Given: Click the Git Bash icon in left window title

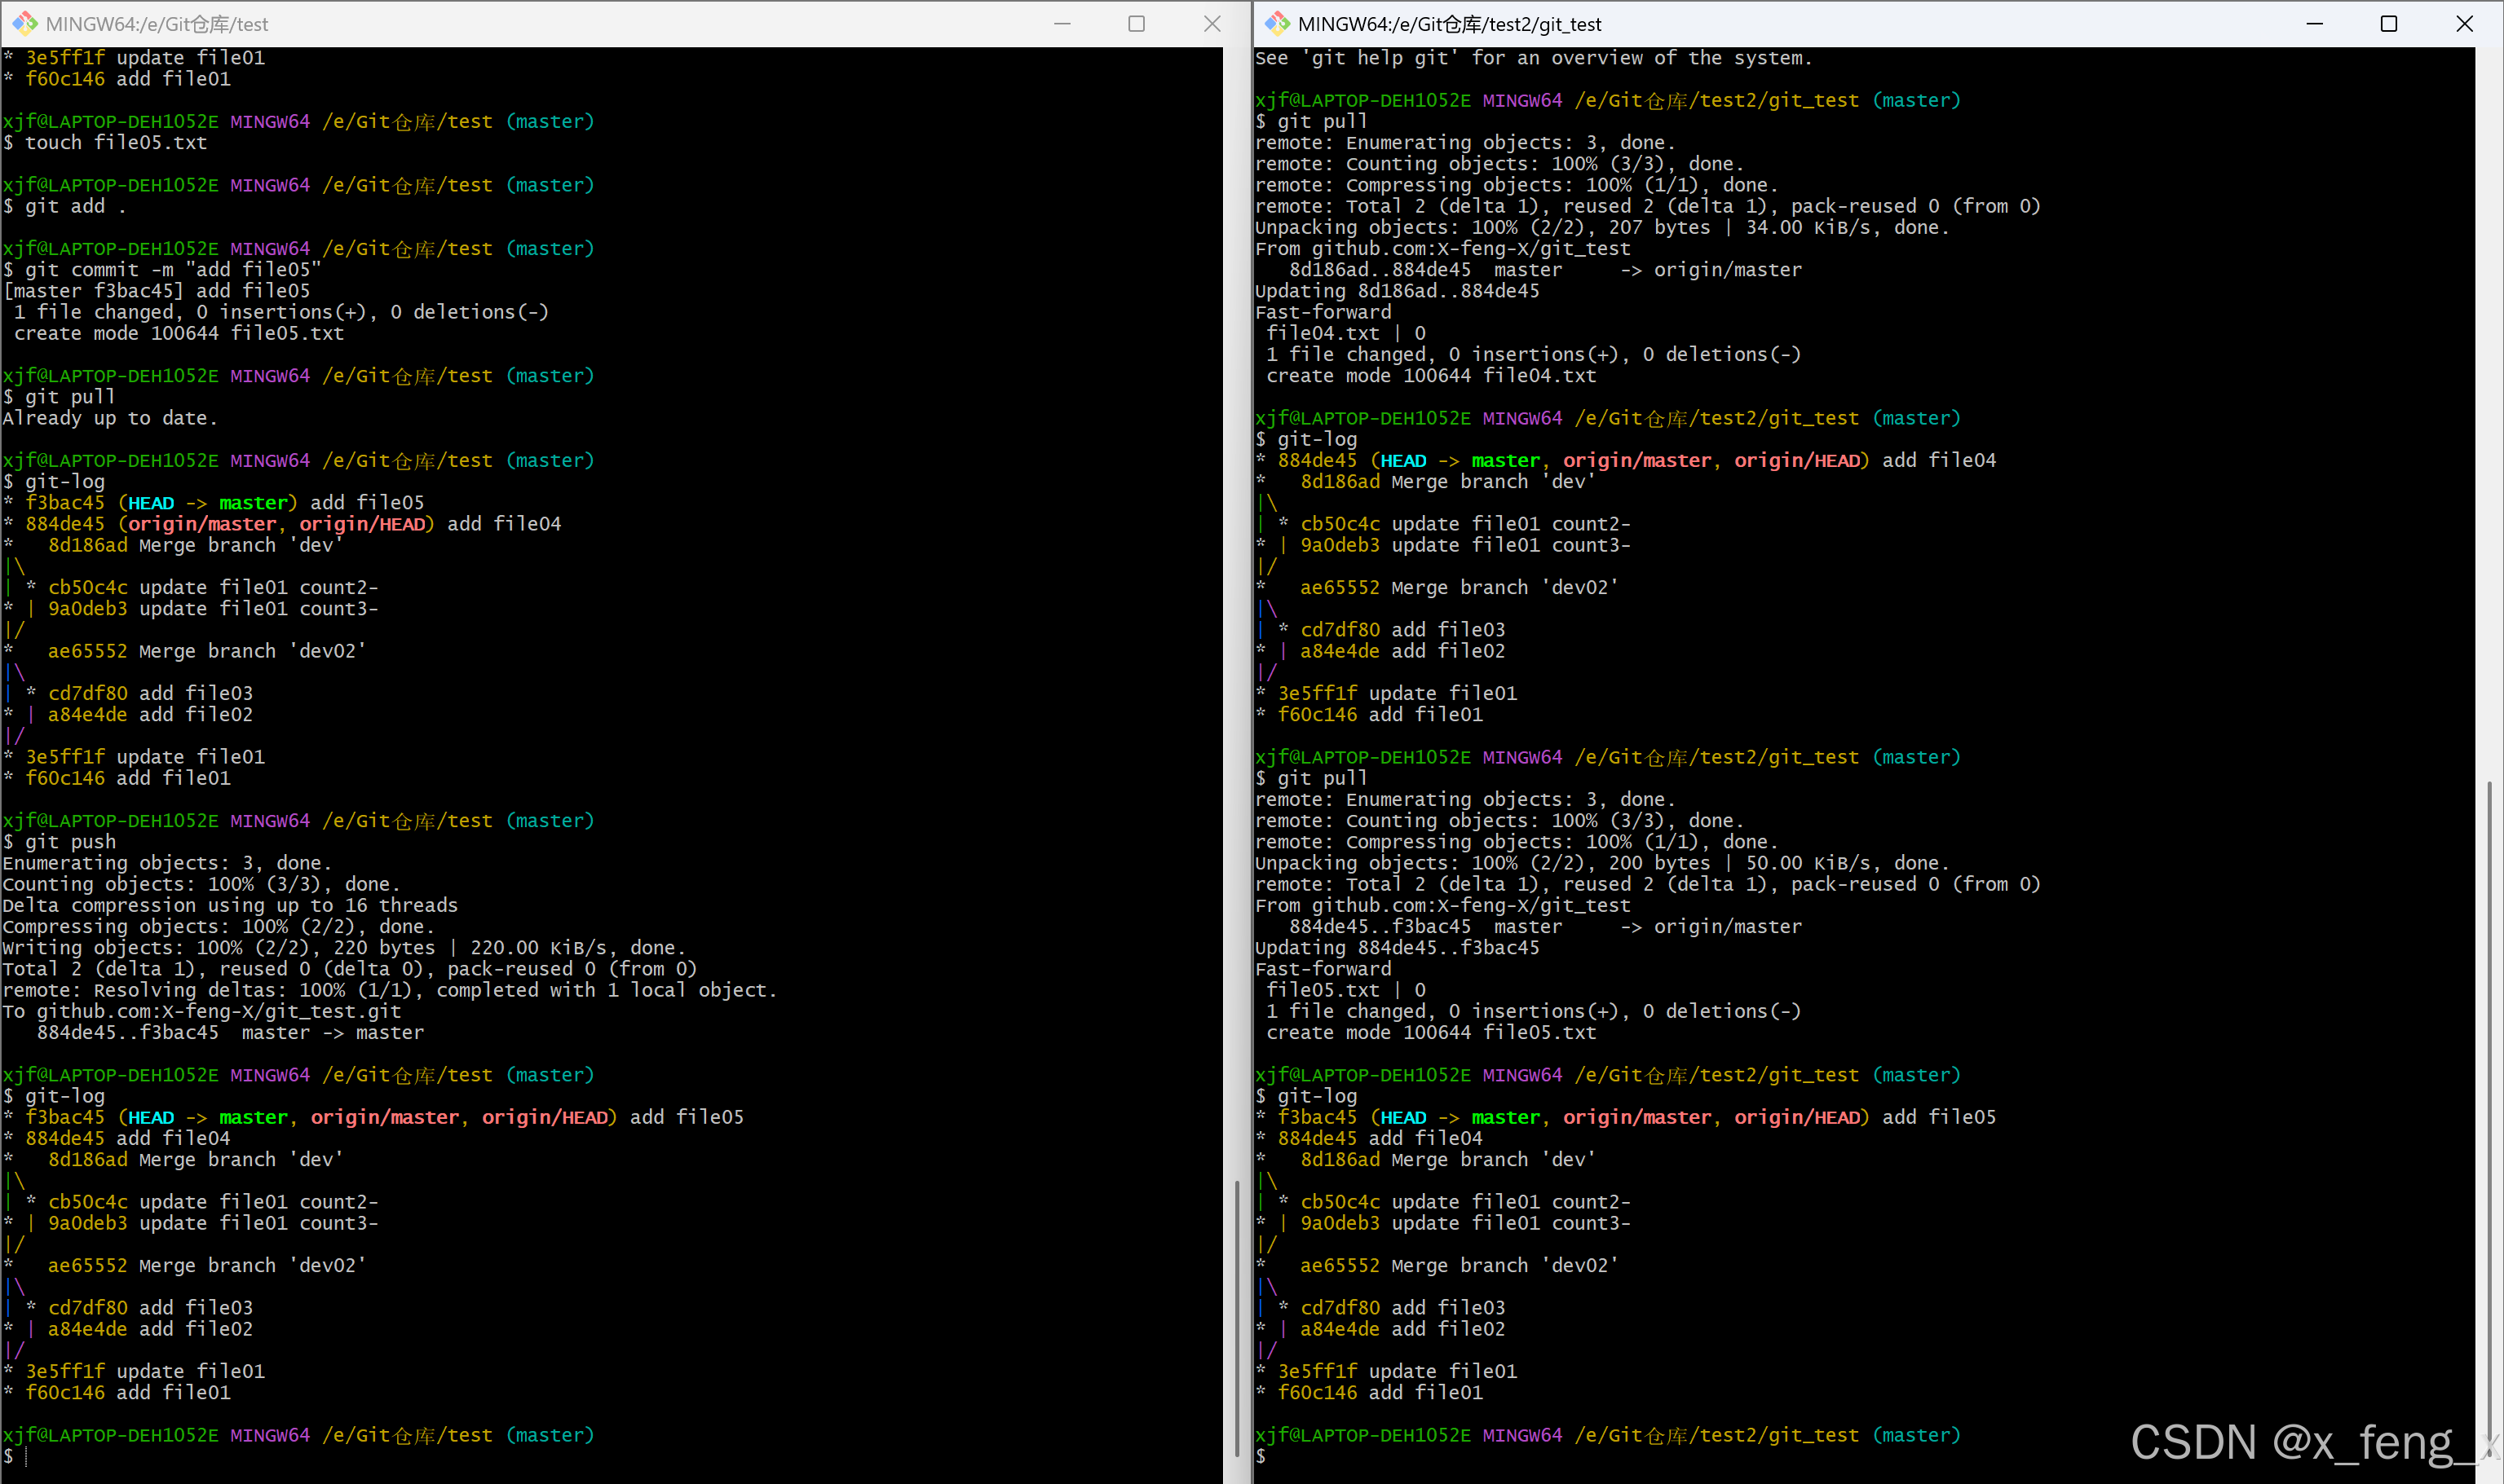Looking at the screenshot, I should (25, 23).
